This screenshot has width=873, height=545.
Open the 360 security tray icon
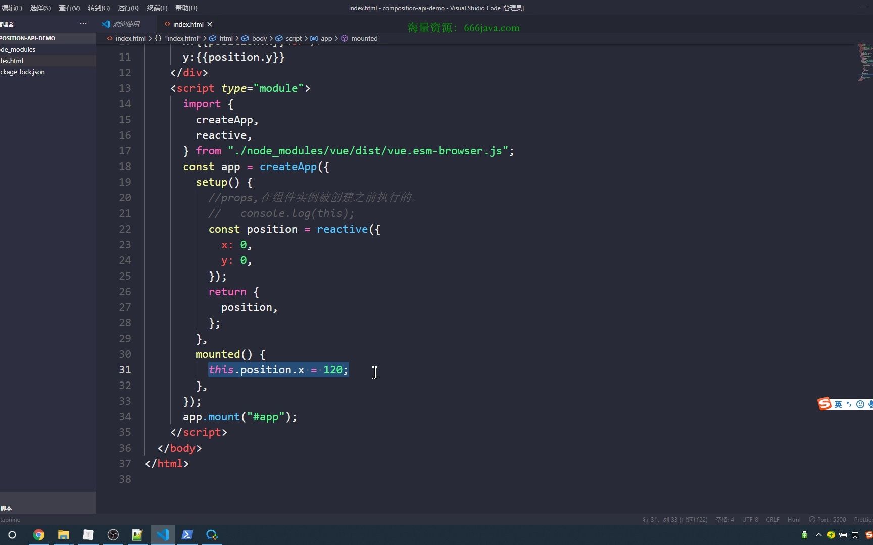[x=831, y=535]
